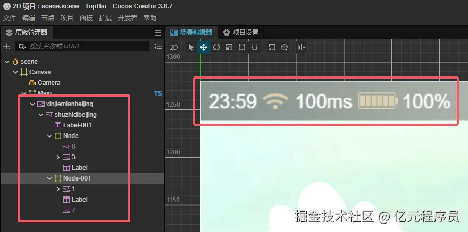The width and height of the screenshot is (468, 232).
Task: Toggle the 2D view mode button
Action: [x=174, y=47]
